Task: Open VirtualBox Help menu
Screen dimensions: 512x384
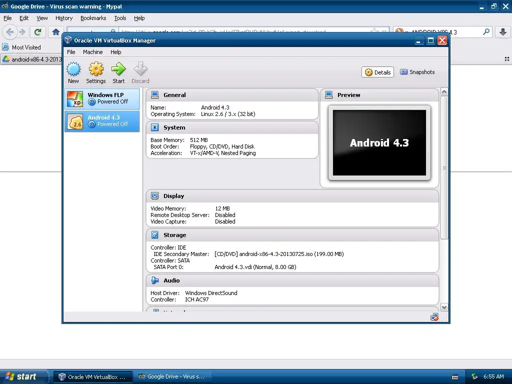Action: 115,52
